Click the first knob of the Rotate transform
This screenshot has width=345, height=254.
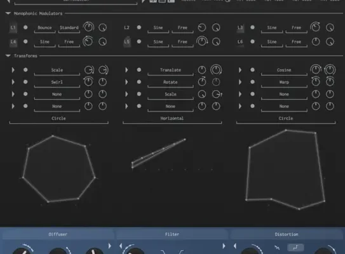pyautogui.click(x=202, y=82)
